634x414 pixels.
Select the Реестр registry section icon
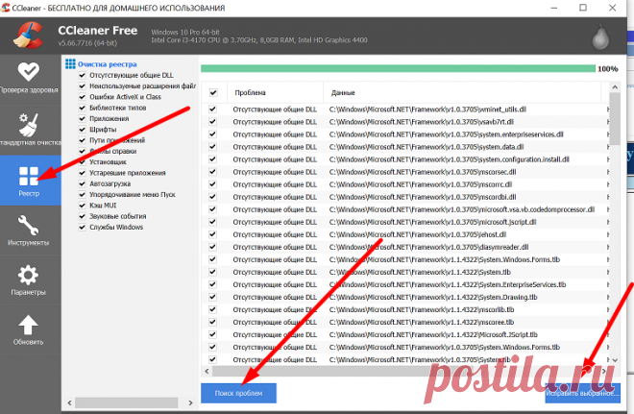[29, 177]
